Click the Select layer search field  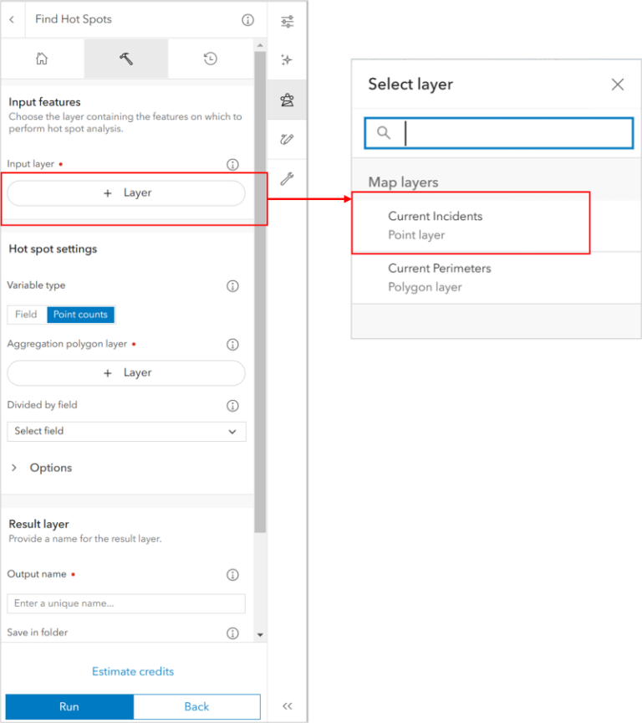pyautogui.click(x=499, y=133)
